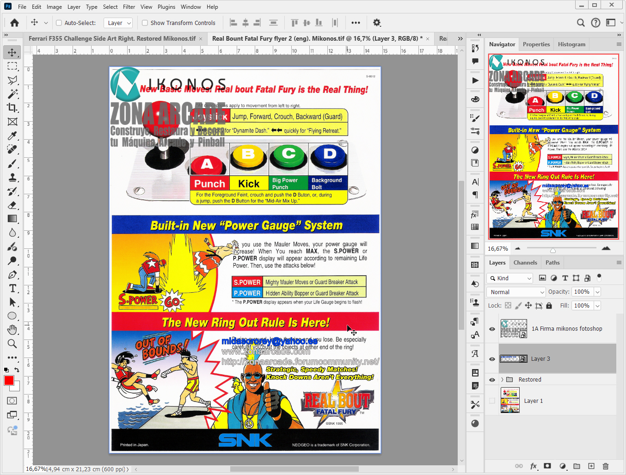Show Layer 1 visibility box
The height and width of the screenshot is (475, 626).
pos(492,401)
